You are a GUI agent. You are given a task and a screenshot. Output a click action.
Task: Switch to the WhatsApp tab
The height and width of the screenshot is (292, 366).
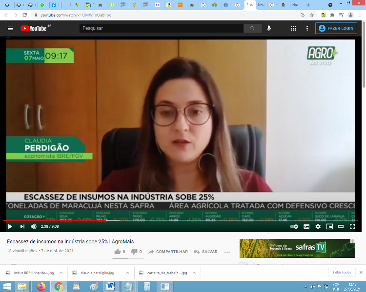pos(42,5)
